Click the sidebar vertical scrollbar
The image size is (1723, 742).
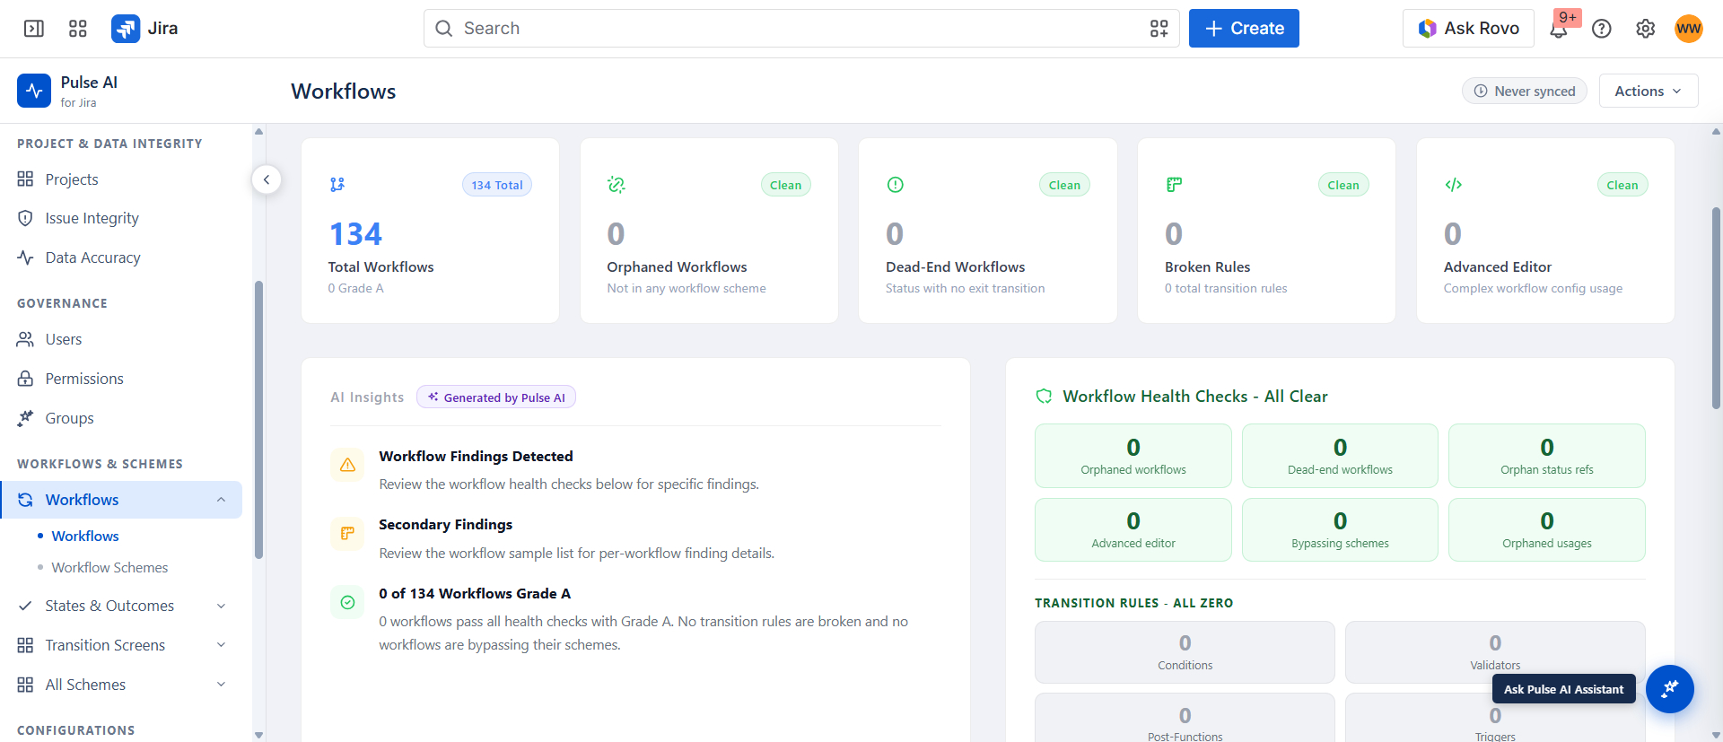[258, 420]
